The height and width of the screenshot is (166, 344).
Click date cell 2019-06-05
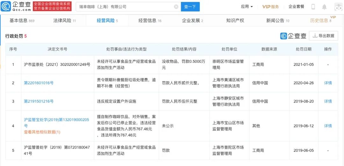click(304, 150)
